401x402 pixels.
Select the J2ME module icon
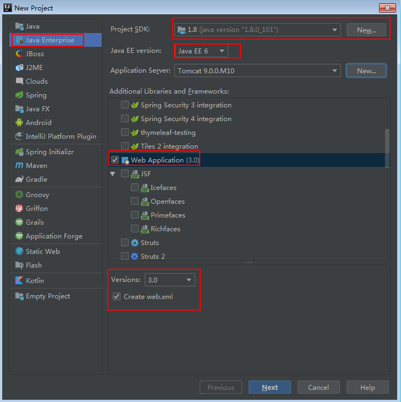click(19, 68)
